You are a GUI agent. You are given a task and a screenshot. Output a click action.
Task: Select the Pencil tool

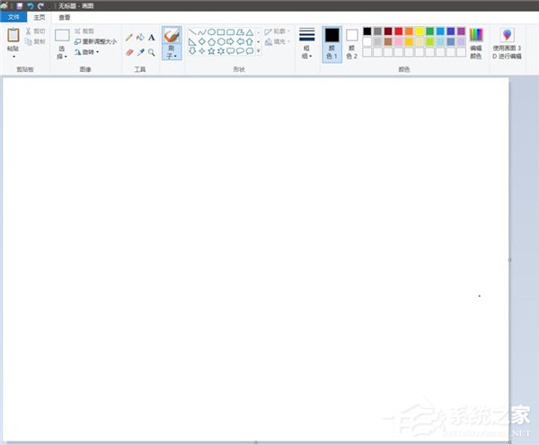pyautogui.click(x=129, y=38)
